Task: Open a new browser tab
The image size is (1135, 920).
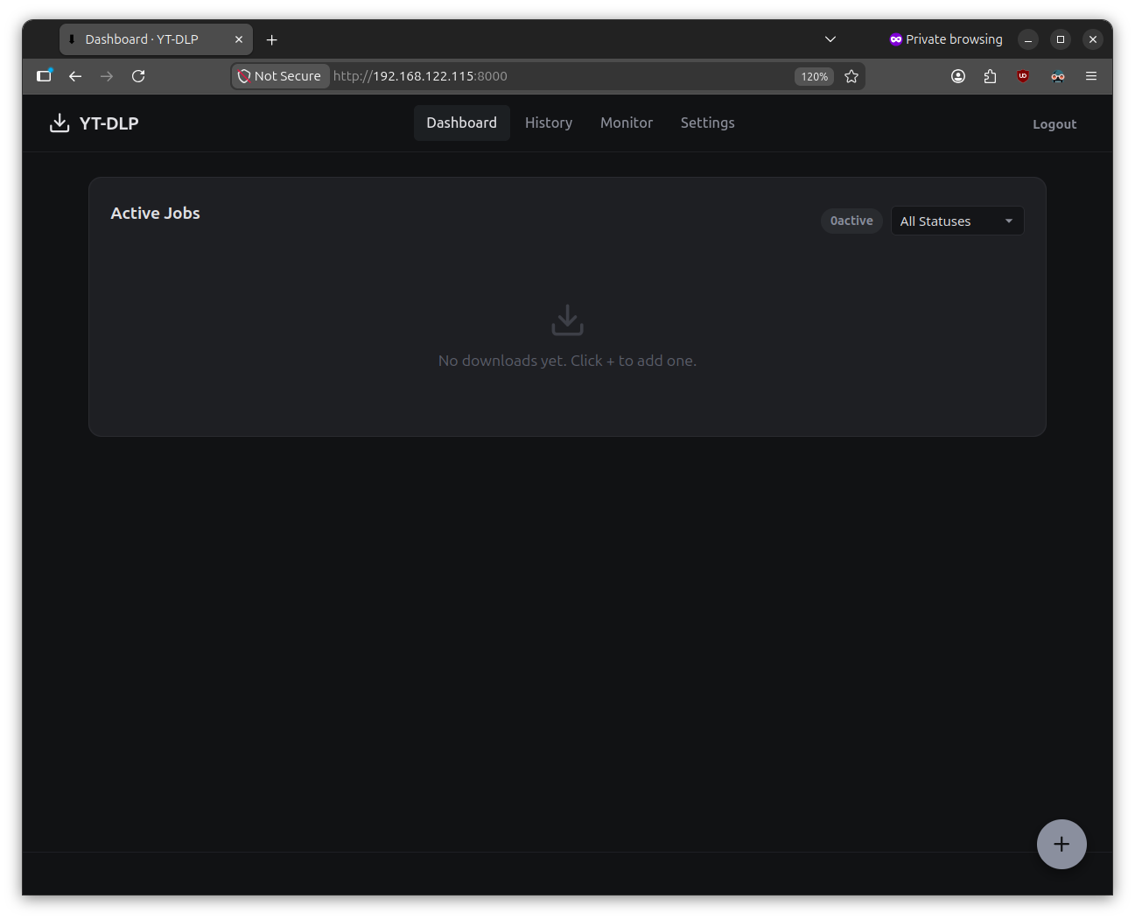Action: pyautogui.click(x=272, y=39)
